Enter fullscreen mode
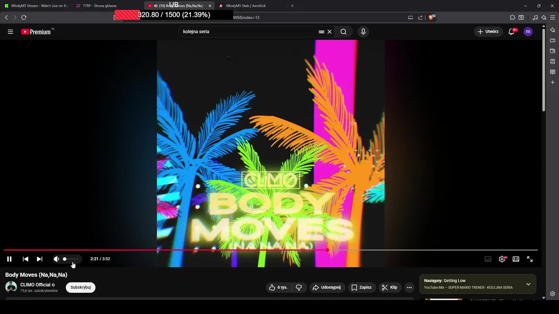 click(x=530, y=259)
